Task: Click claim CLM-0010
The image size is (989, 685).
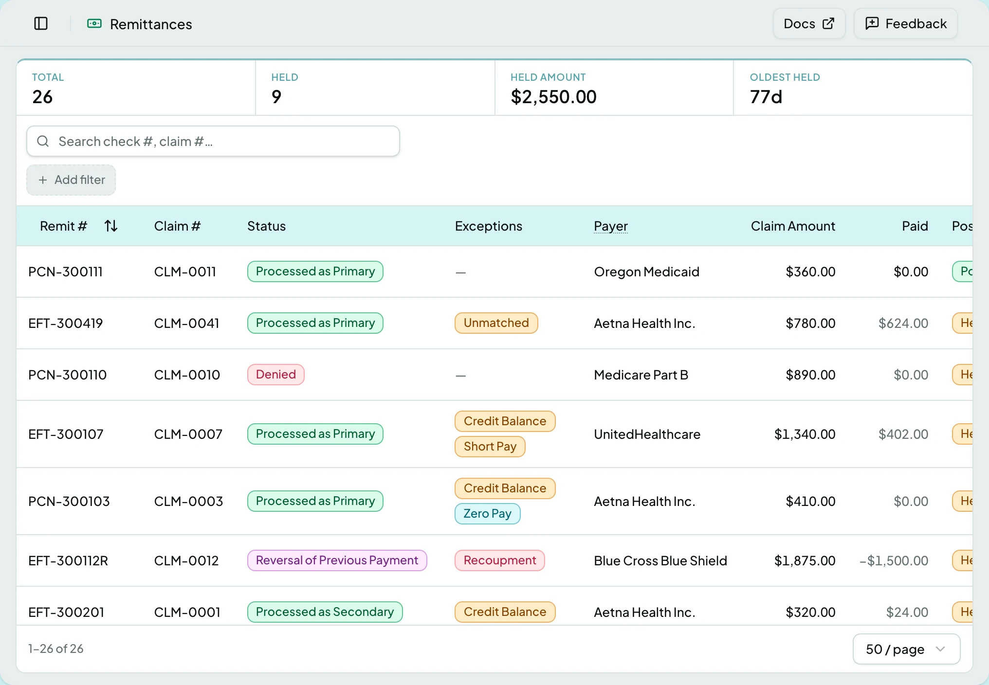Action: [187, 375]
